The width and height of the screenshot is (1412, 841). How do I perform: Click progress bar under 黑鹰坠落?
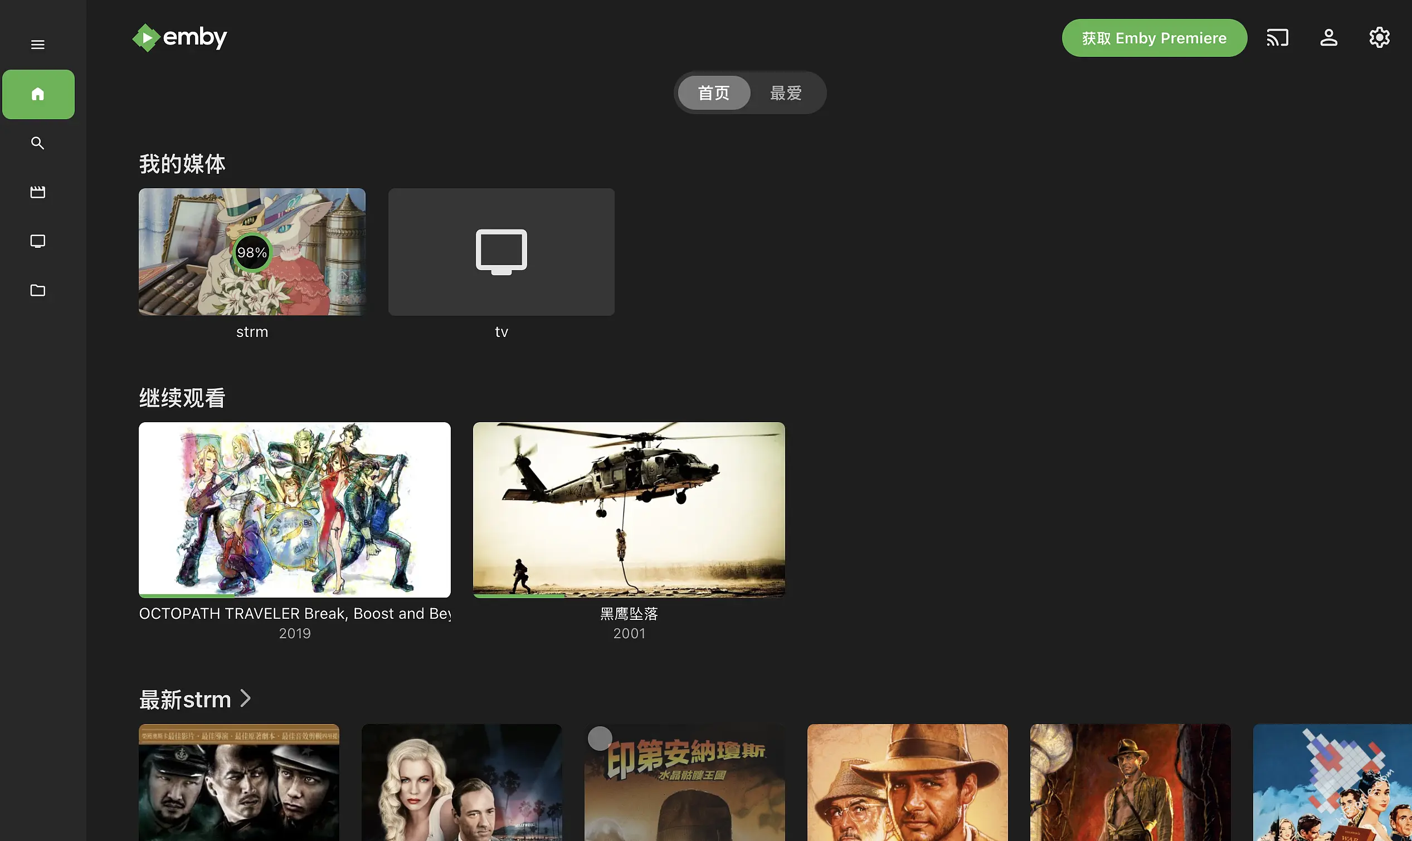pyautogui.click(x=629, y=595)
